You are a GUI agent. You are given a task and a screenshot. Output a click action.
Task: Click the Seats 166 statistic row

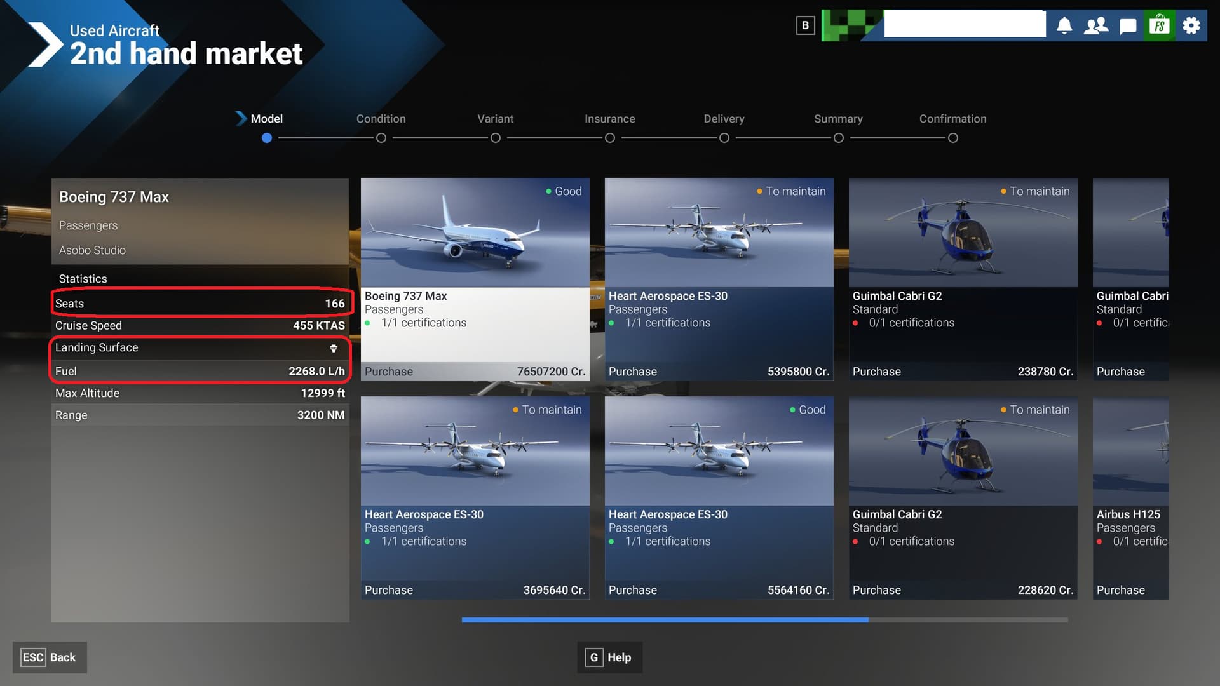click(200, 304)
